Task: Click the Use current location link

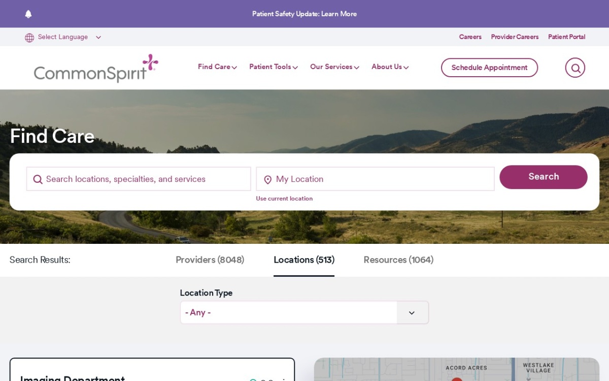Action: point(284,199)
